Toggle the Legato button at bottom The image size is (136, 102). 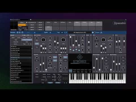[x=50, y=83]
